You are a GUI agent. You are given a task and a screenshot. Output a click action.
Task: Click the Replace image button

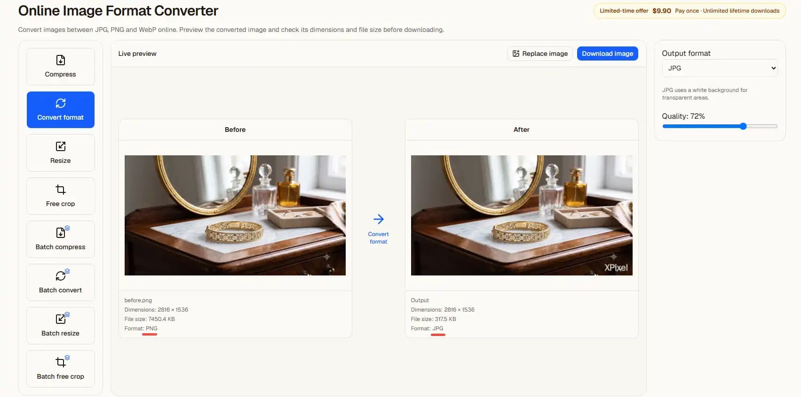click(x=540, y=53)
